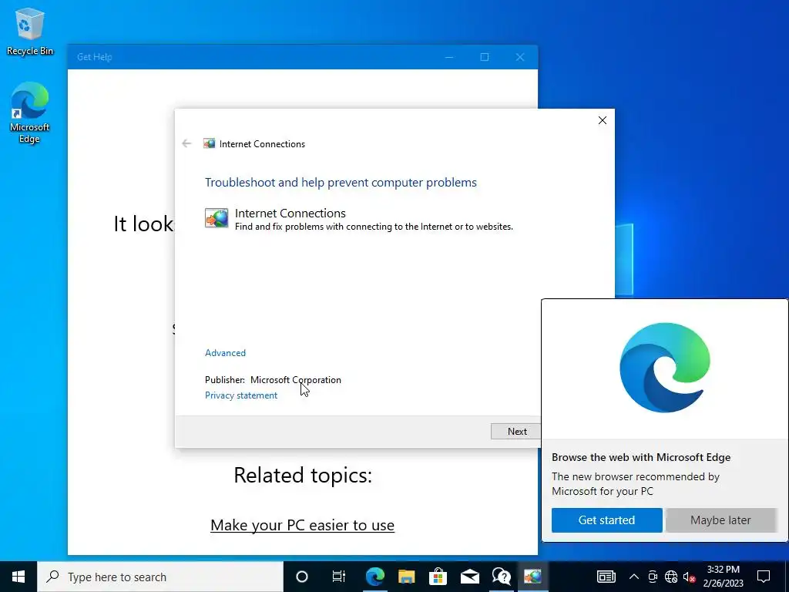This screenshot has width=789, height=592.
Task: Click the Get Help window title
Action: pos(95,57)
